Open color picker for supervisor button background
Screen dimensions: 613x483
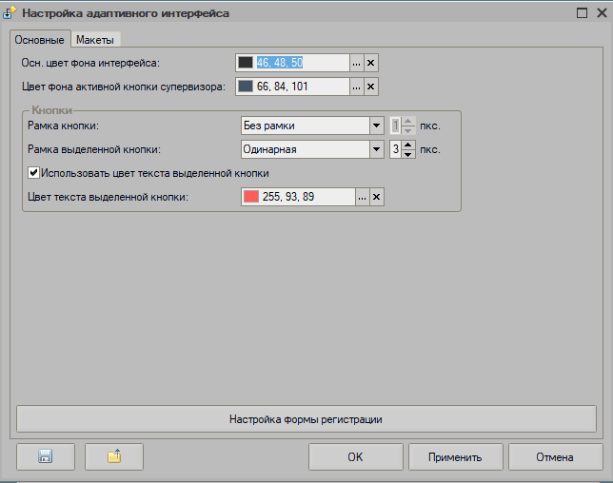pyautogui.click(x=357, y=87)
